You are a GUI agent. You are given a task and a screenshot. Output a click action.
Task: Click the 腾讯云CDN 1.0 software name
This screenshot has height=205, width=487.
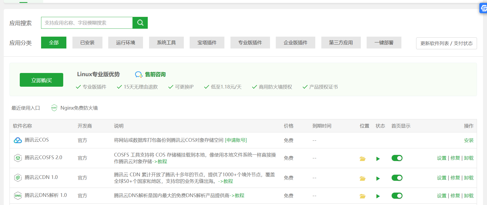coord(41,177)
